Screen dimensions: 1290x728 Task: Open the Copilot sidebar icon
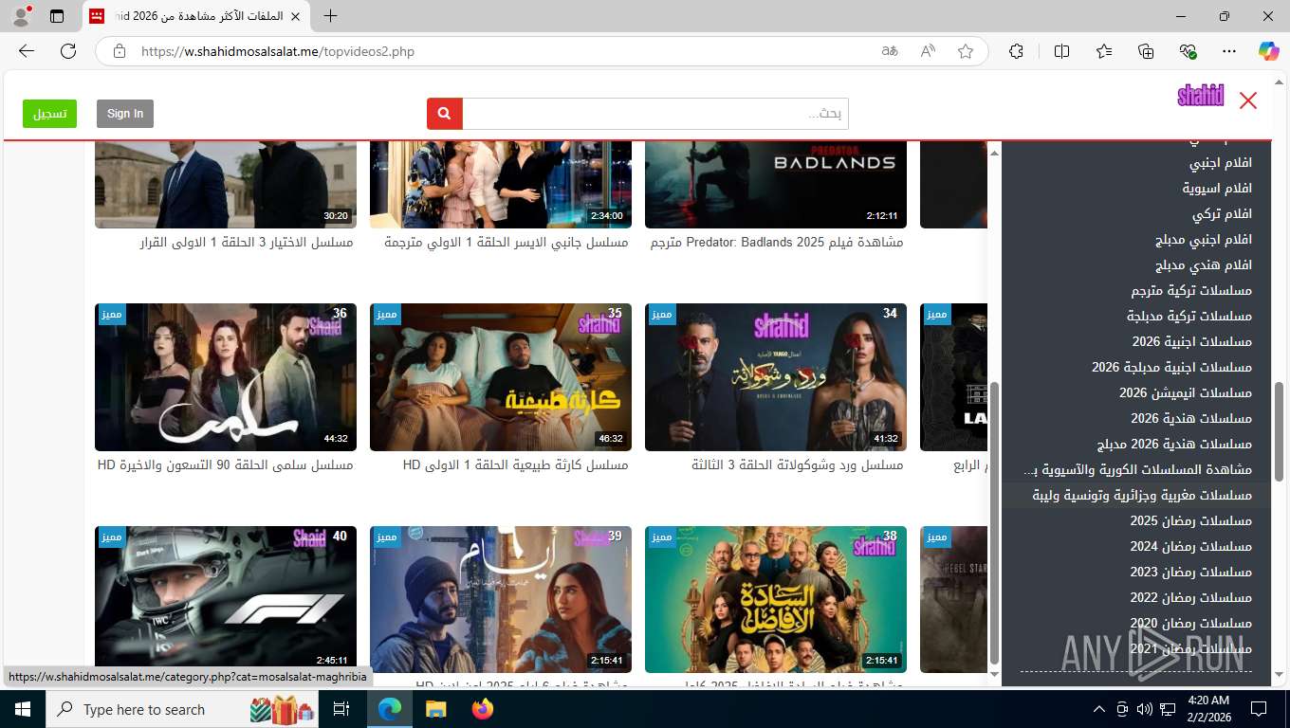pyautogui.click(x=1269, y=51)
